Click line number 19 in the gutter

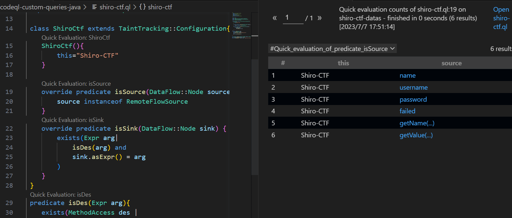click(9, 92)
